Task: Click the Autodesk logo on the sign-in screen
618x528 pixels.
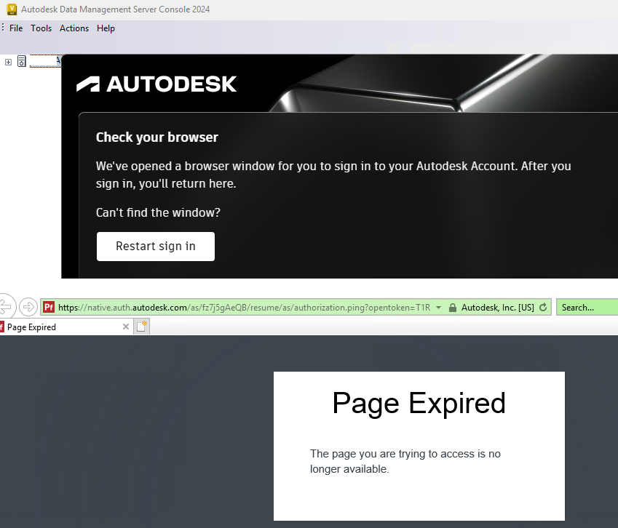Action: coord(157,84)
